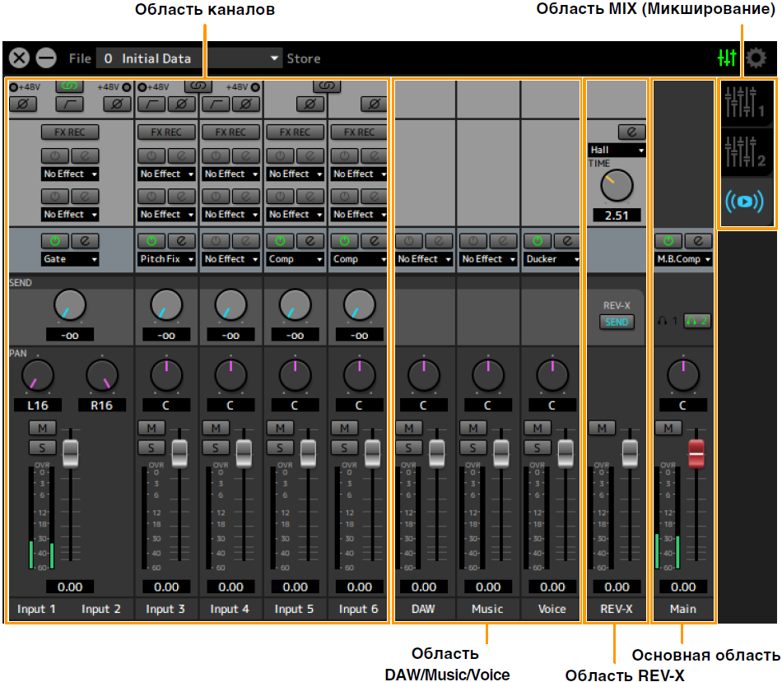This screenshot has height=682, width=782.
Task: Toggle stereo link for Input 1/2
Action: (x=69, y=86)
